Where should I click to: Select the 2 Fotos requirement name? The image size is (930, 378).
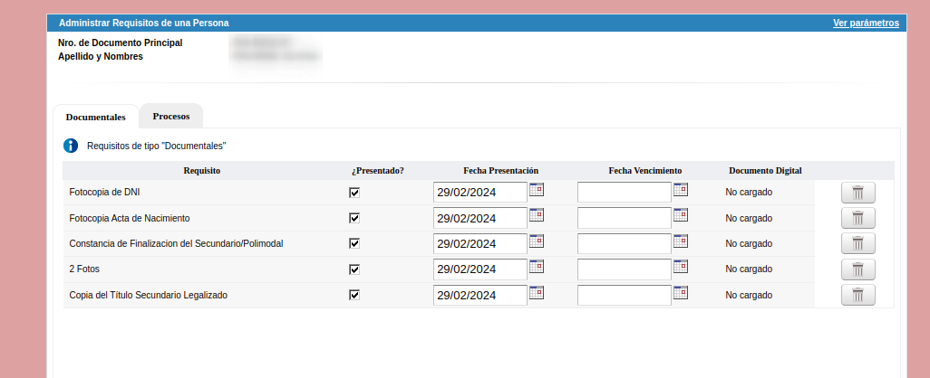[84, 269]
